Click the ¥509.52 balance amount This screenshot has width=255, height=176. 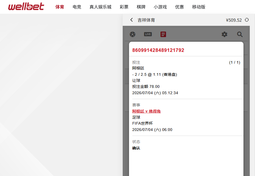[234, 20]
